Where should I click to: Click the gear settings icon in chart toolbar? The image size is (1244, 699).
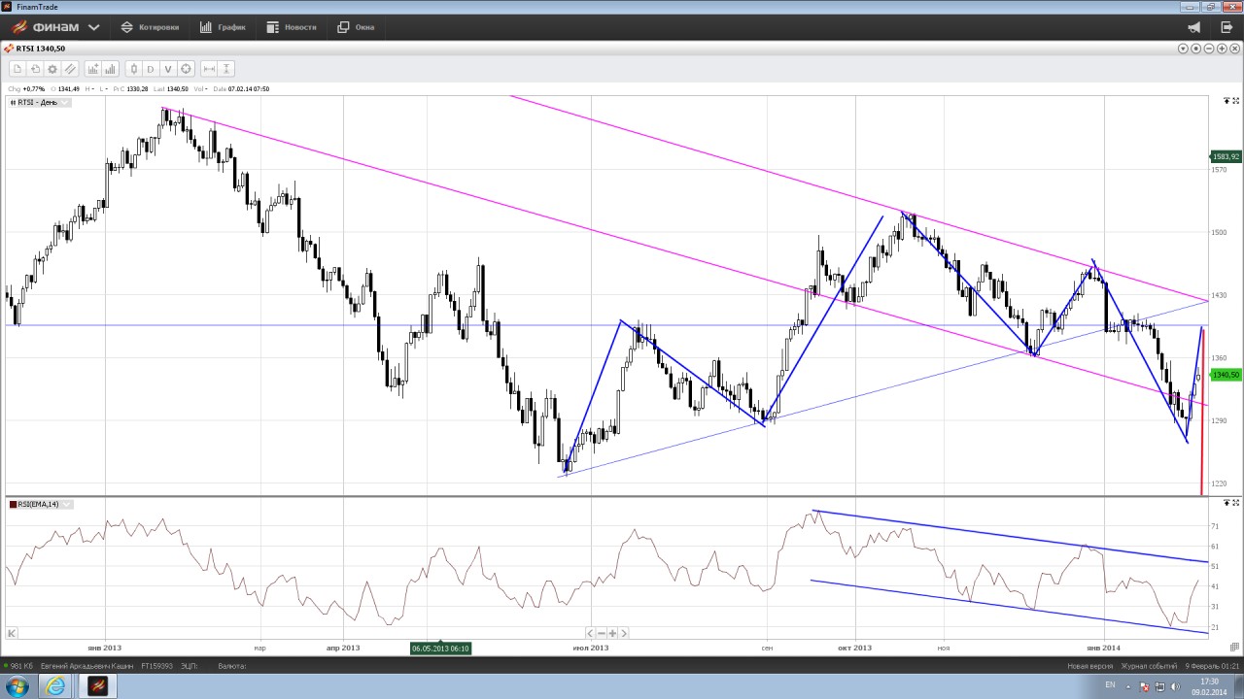coord(52,69)
